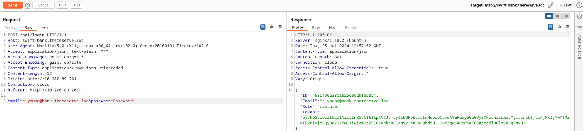Image resolution: width=583 pixels, height=131 pixels.
Task: Show non-printable characters in Request panel
Action: click(271, 27)
